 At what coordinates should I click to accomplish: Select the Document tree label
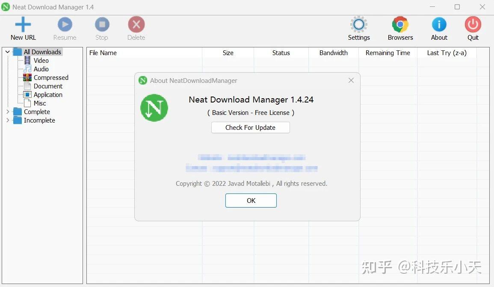(x=48, y=86)
